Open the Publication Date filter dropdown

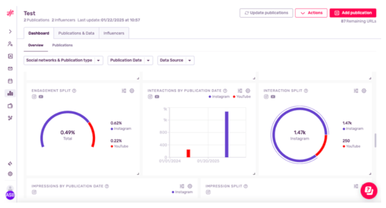tap(130, 60)
